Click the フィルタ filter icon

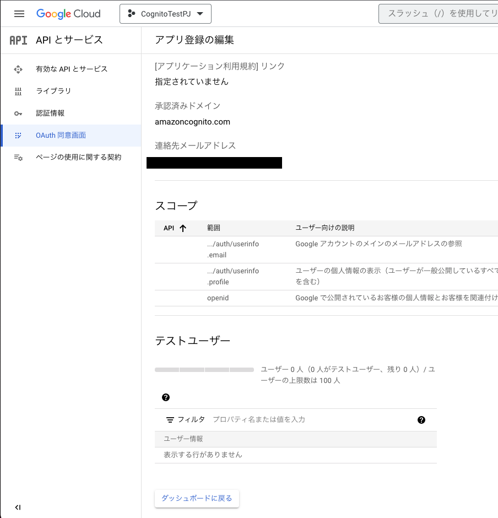[x=170, y=419]
